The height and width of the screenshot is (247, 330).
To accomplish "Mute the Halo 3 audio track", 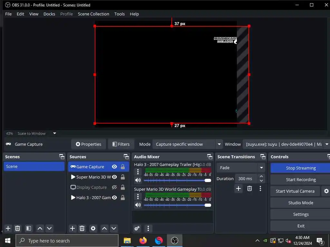I will 138,180.
